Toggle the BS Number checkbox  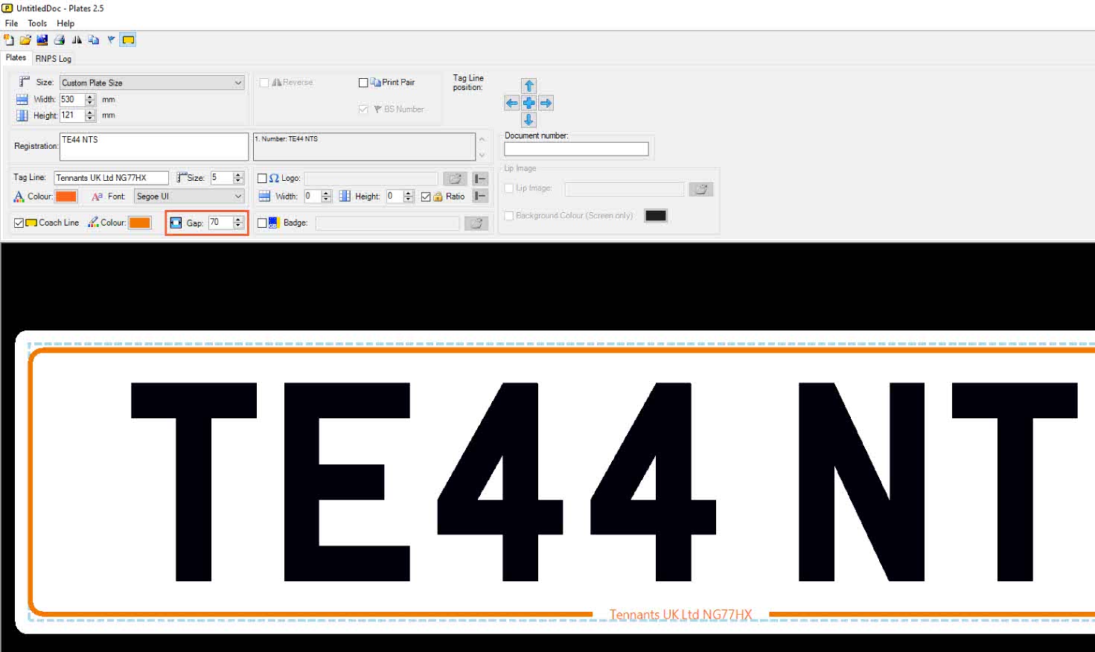coord(363,109)
